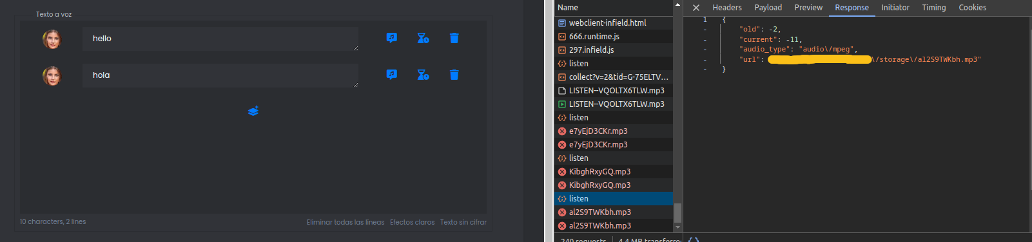This screenshot has width=1032, height=242.
Task: Sort requests by Name column header
Action: click(614, 8)
